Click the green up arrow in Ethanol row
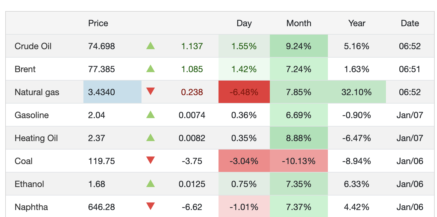The width and height of the screenshot is (437, 217). tap(151, 184)
